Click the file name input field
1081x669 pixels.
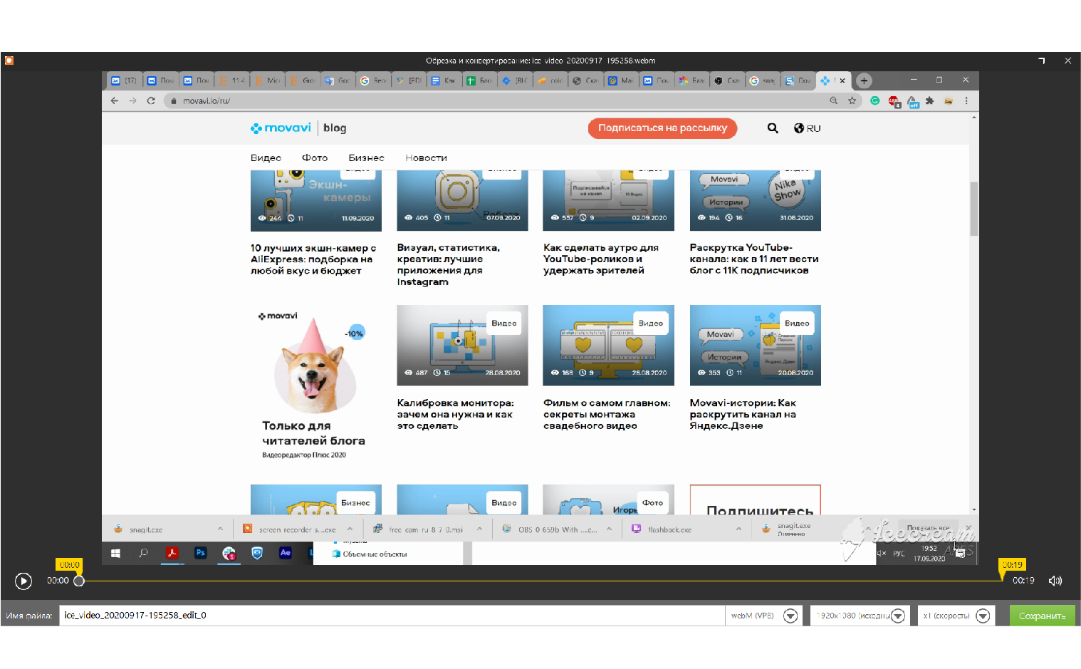(392, 616)
